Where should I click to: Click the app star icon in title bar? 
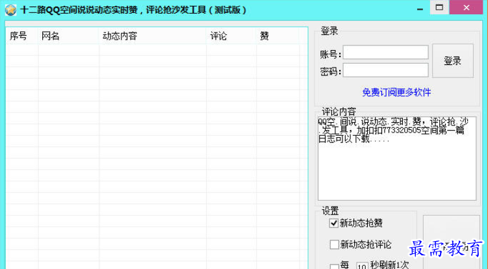(10, 10)
